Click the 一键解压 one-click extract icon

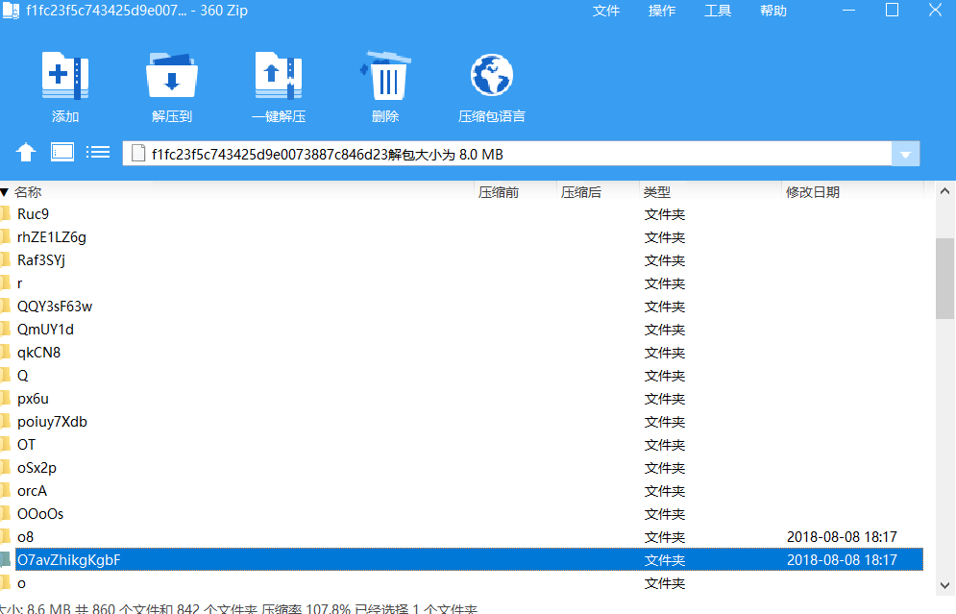279,76
